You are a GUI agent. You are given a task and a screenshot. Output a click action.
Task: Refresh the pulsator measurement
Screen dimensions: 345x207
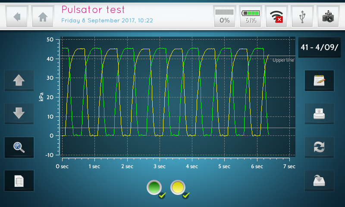(x=319, y=147)
